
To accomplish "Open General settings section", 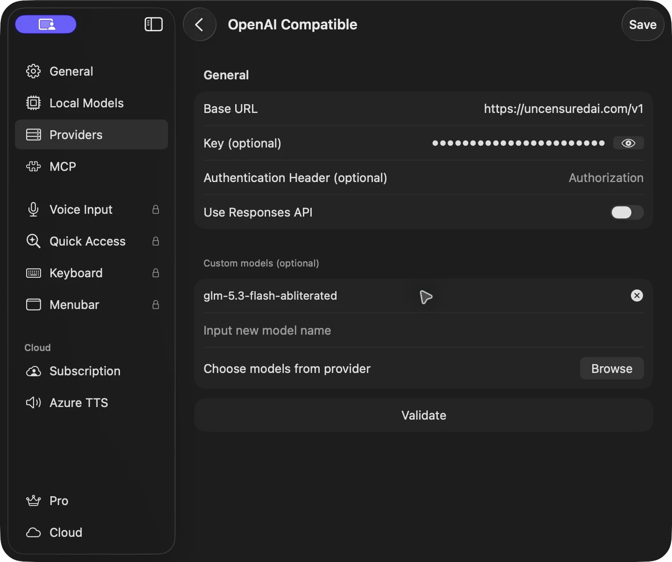I will pyautogui.click(x=91, y=71).
